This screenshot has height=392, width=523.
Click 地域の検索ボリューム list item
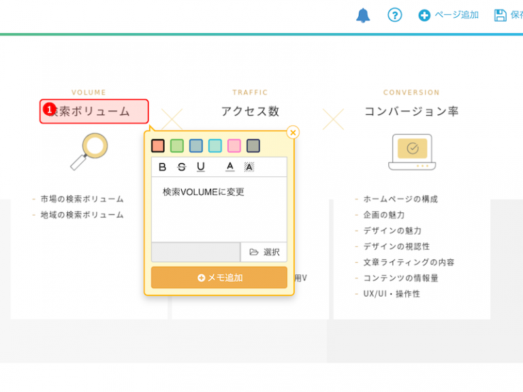(x=82, y=214)
